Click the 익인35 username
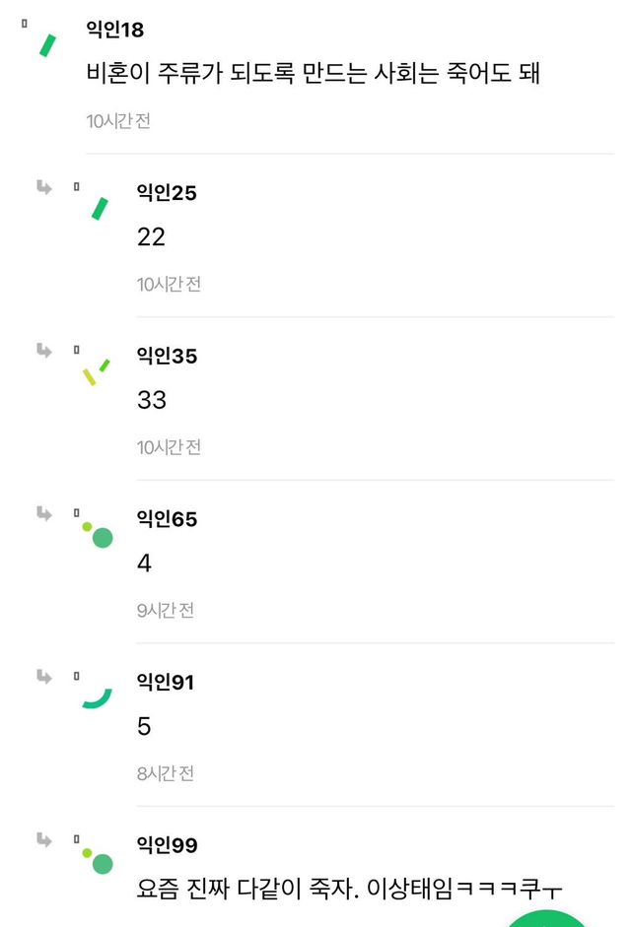Screen dimensions: 631x927 pos(167,356)
